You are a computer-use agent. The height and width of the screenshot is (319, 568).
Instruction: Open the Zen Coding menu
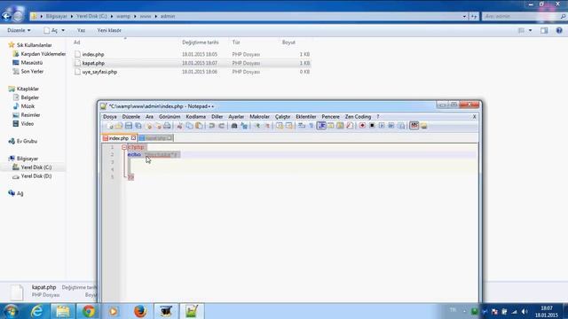[358, 117]
